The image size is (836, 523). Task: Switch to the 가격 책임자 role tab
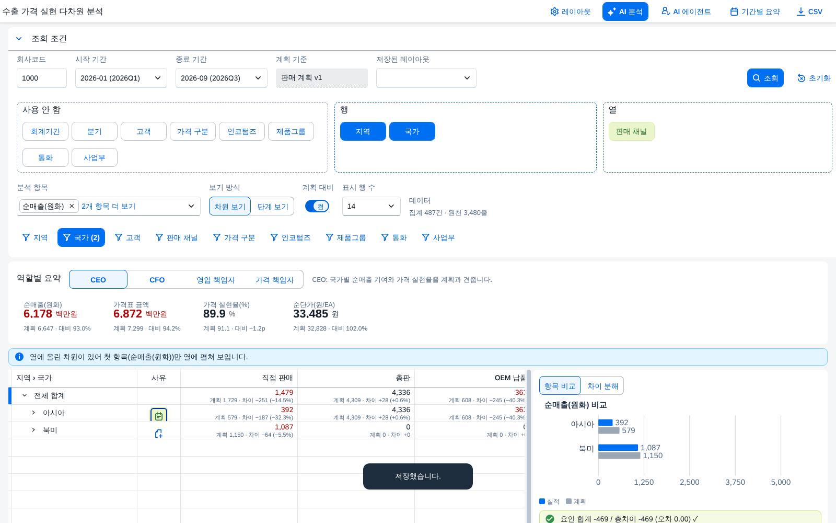coord(274,279)
